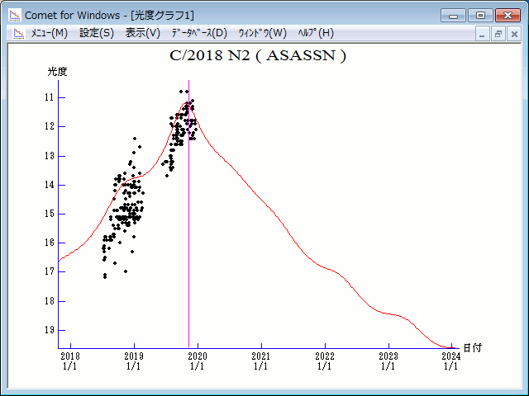Maximize the Comet for Windows window

pyautogui.click(x=480, y=16)
